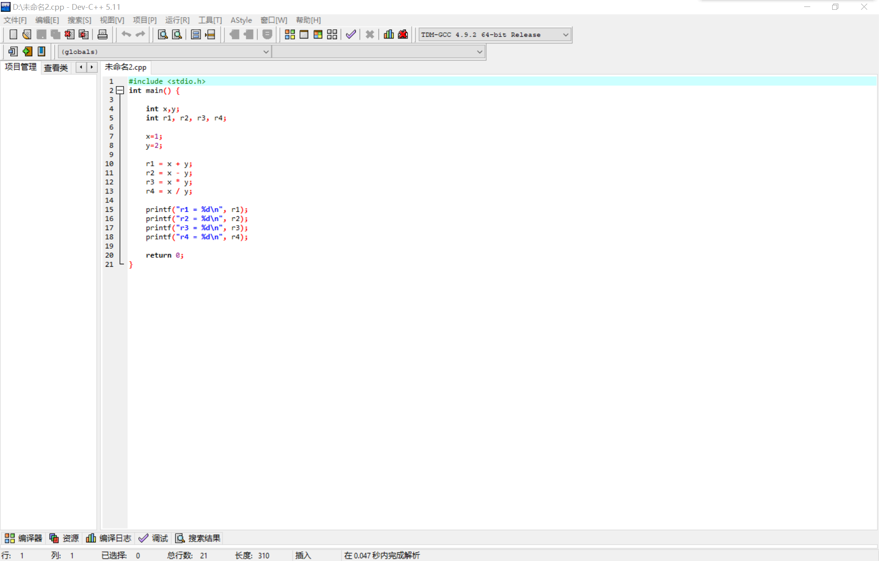Viewport: 879px width, 561px height.
Task: Open the 搜索结果 bottom tab
Action: click(x=198, y=538)
